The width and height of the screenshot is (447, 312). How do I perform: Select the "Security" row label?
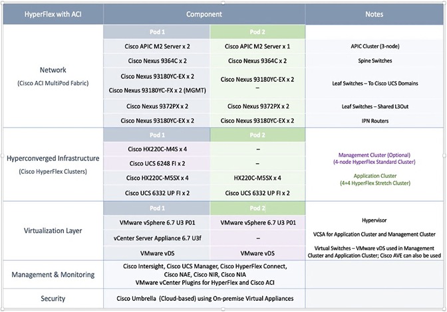pyautogui.click(x=52, y=298)
